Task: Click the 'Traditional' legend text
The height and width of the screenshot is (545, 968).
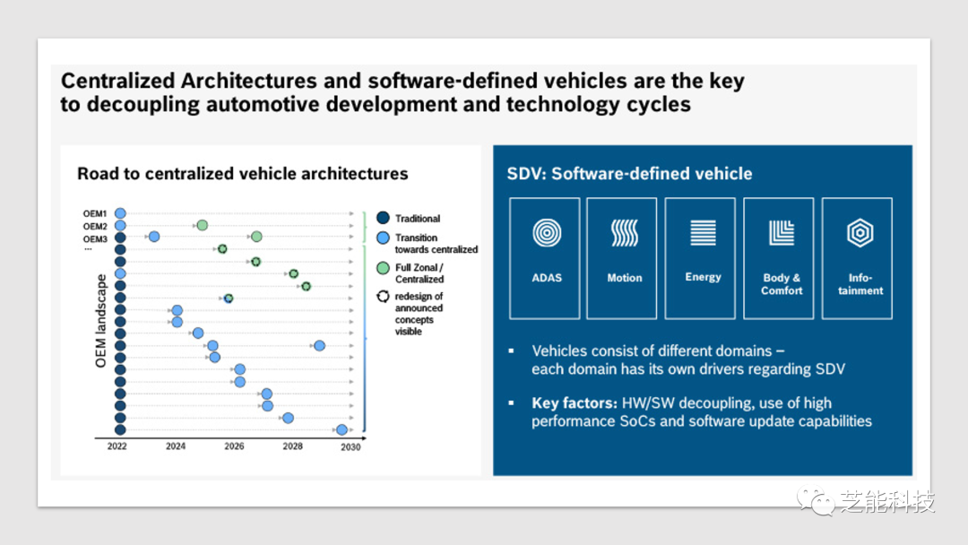Action: [x=418, y=219]
